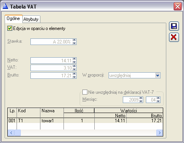This screenshot has height=143, width=184.
Task: Click the Ilość column header
Action: click(79, 111)
